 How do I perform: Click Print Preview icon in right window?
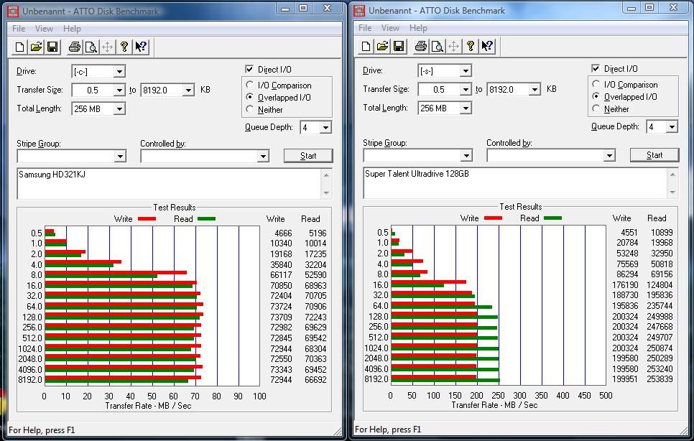pos(437,46)
